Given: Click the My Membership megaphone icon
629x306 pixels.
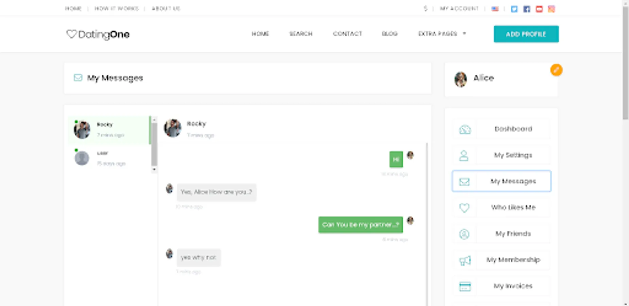Looking at the screenshot, I should (x=465, y=260).
